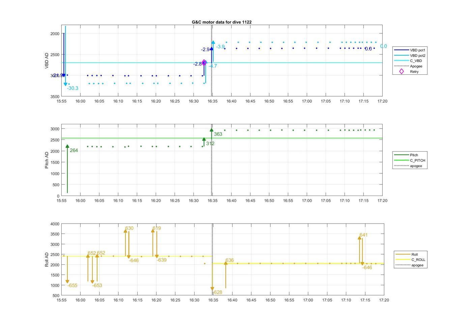Click the magenta Retry diamond in VBD legend
The width and height of the screenshot is (472, 332).
click(x=401, y=71)
